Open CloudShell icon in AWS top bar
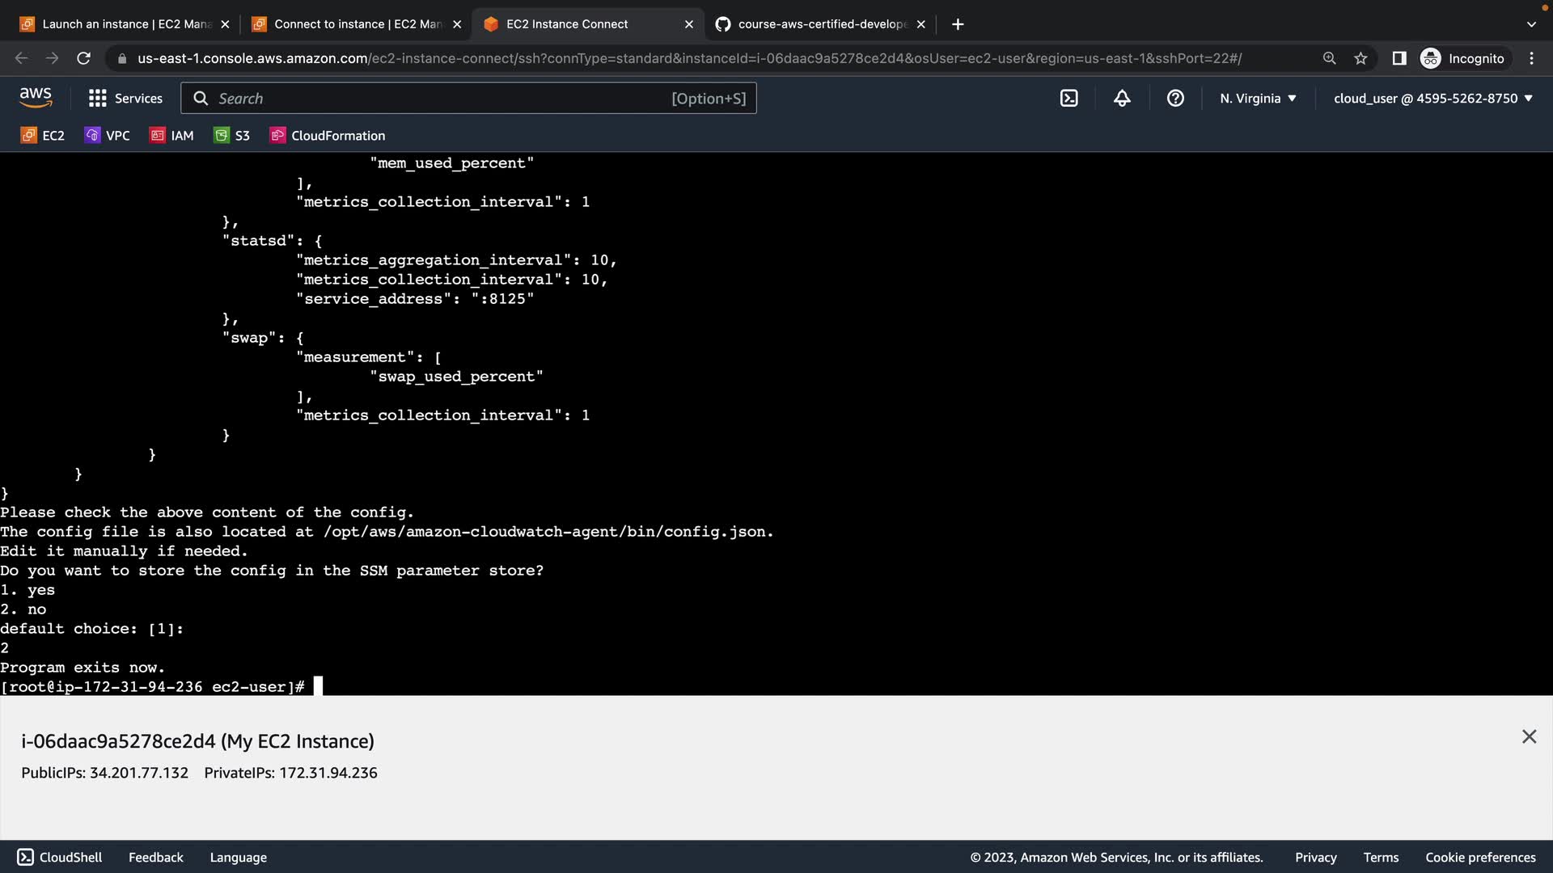1553x873 pixels. point(1068,99)
